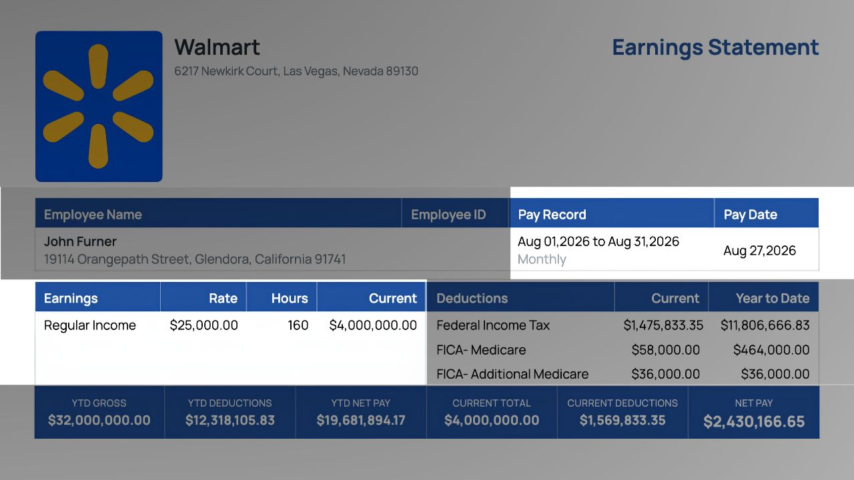Click the $4,000,000.00 current total value

(x=492, y=420)
